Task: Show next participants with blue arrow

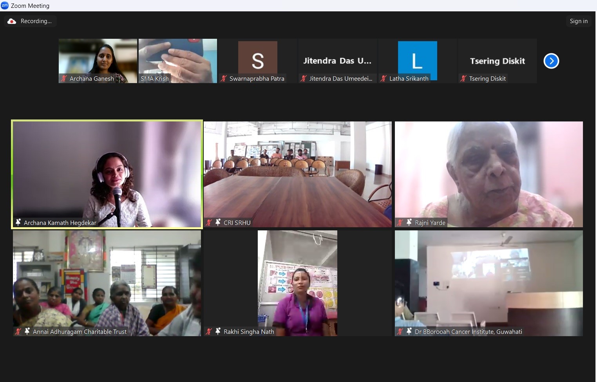Action: pyautogui.click(x=551, y=61)
